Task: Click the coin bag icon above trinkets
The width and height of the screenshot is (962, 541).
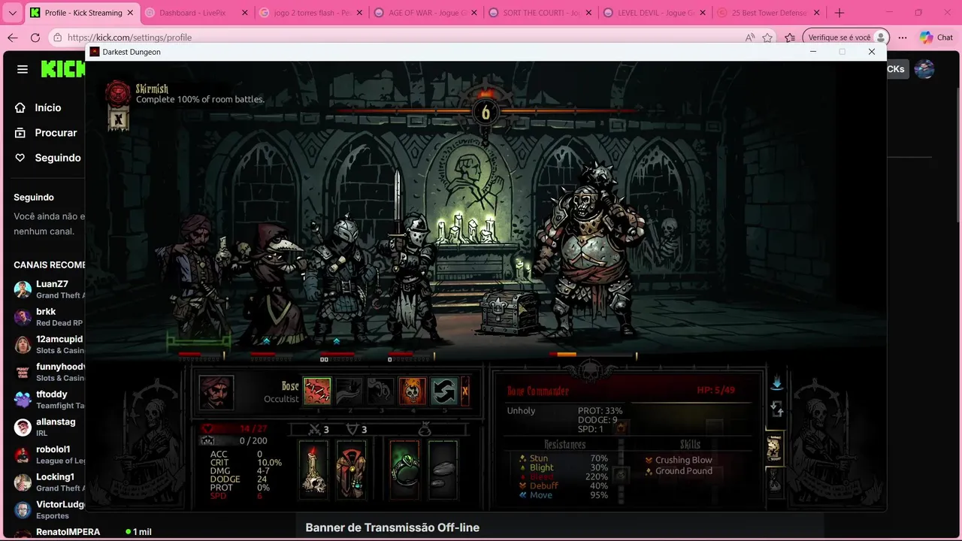Action: tap(425, 429)
